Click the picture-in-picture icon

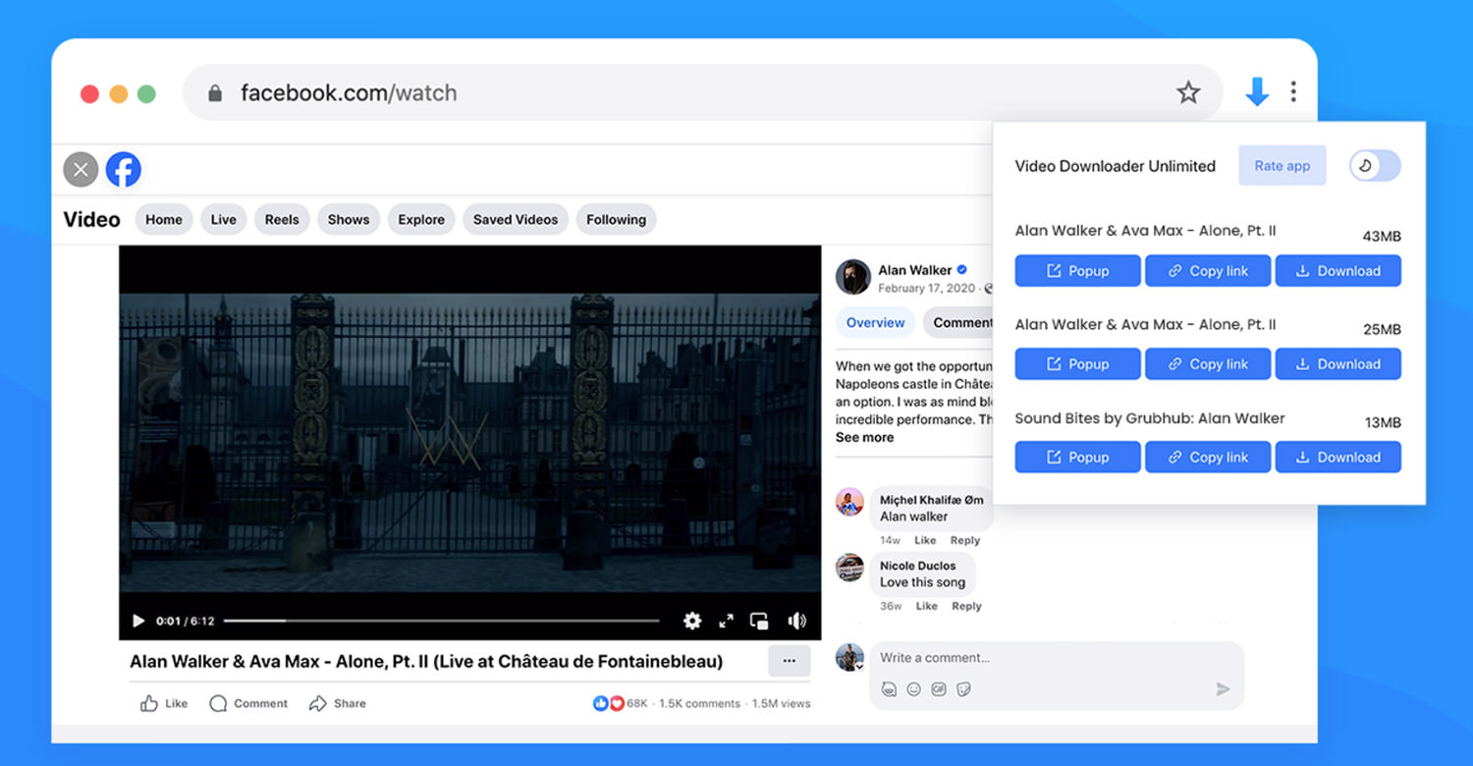click(x=759, y=621)
